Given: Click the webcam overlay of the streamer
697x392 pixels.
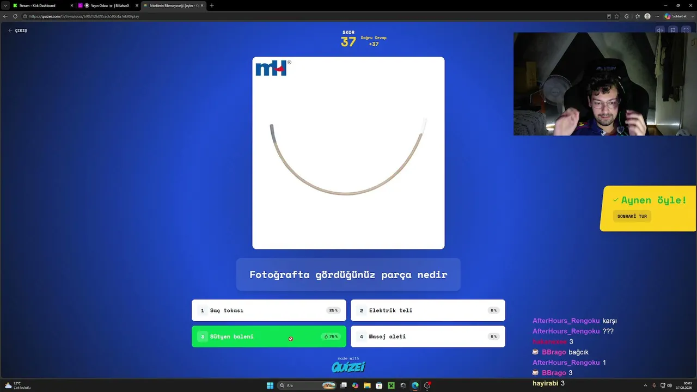Looking at the screenshot, I should pos(605,84).
